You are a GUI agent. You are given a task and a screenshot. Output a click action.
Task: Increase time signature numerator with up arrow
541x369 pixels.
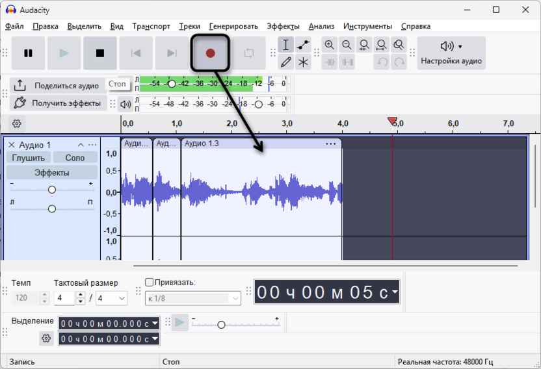tap(80, 295)
